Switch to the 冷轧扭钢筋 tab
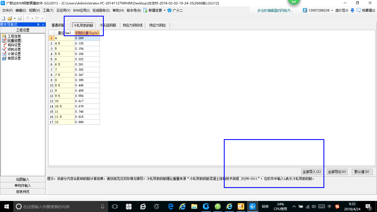Image resolution: width=377 pixels, height=212 pixels. (x=108, y=25)
